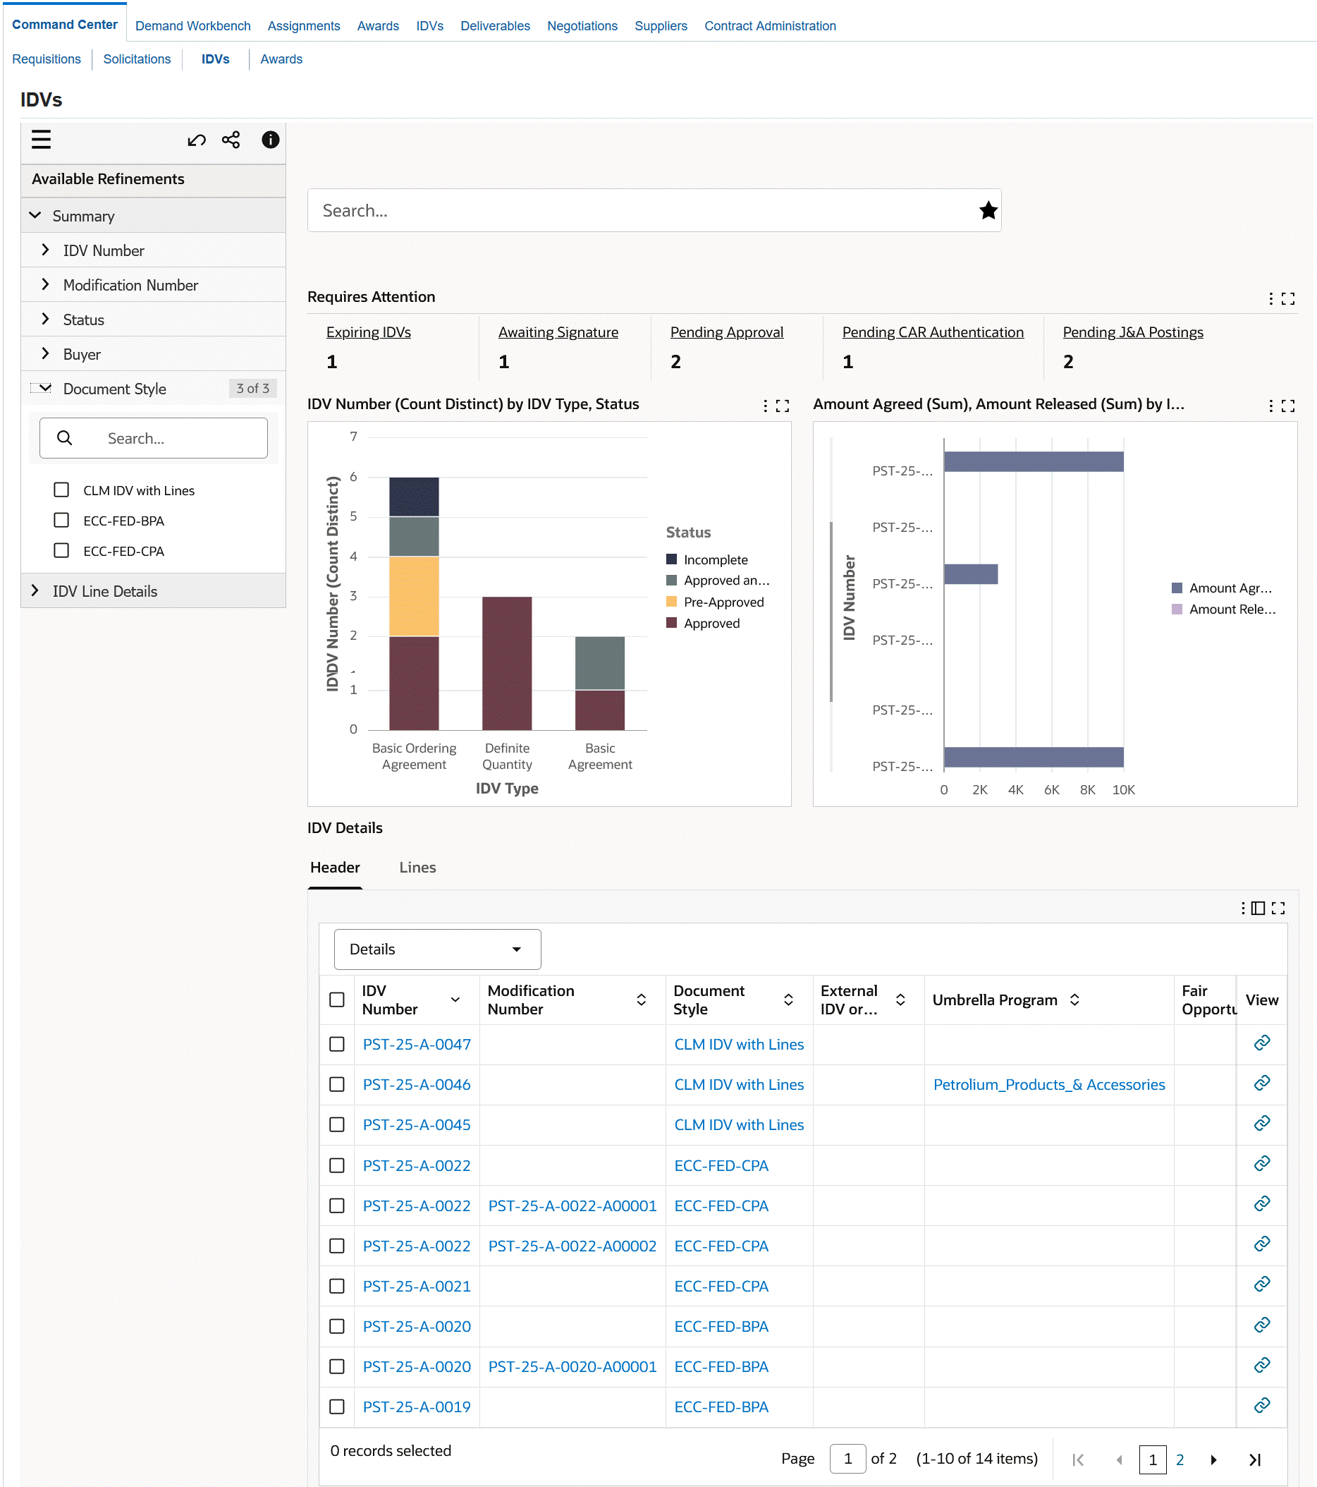Go to next page arrow
The height and width of the screenshot is (1487, 1317).
pyautogui.click(x=1213, y=1459)
